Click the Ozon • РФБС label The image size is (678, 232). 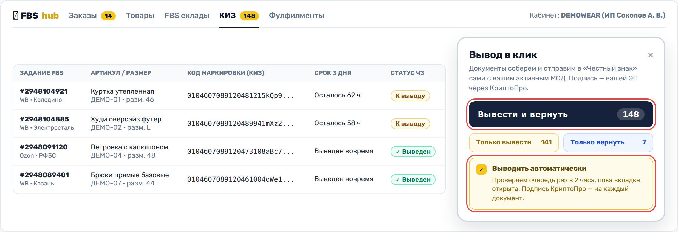click(38, 156)
